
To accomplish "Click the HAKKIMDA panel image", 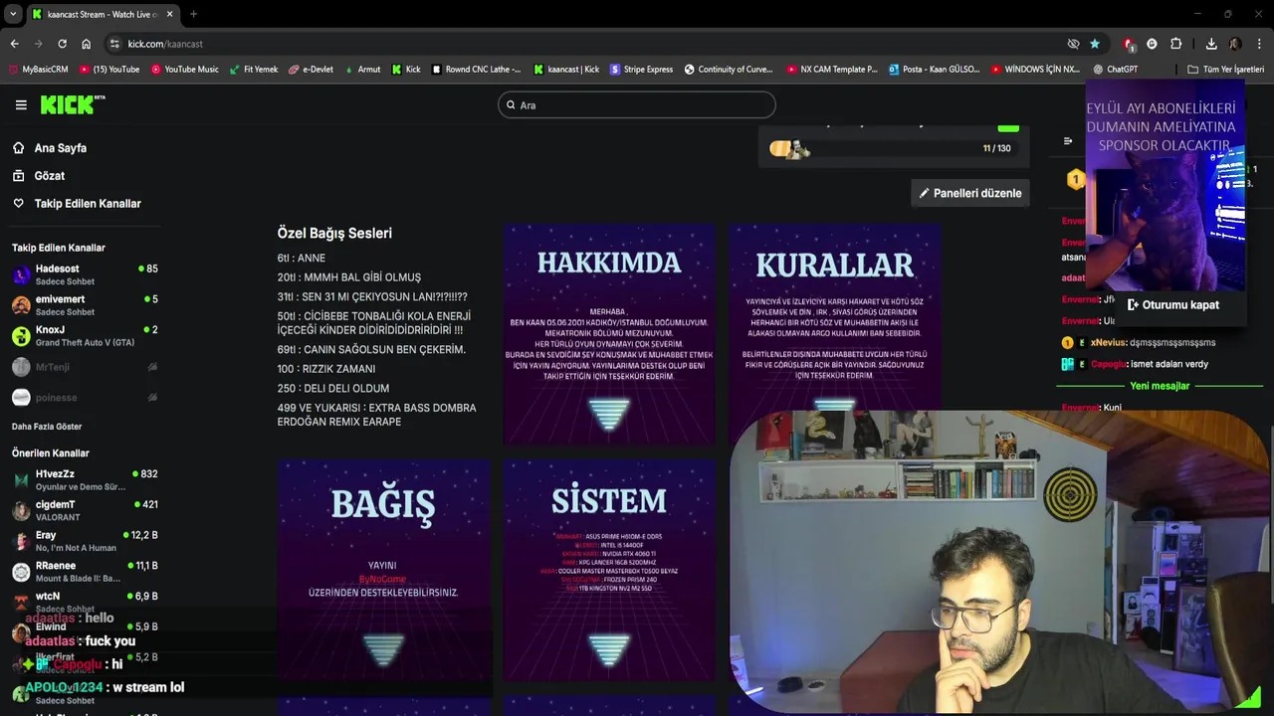I will [609, 335].
